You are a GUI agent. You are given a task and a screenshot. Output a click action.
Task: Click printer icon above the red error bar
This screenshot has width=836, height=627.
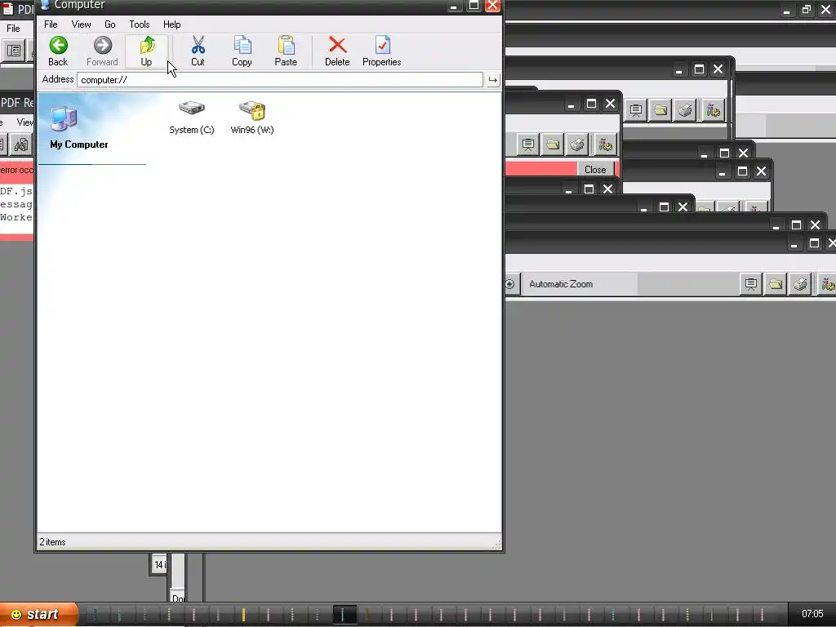(x=577, y=145)
